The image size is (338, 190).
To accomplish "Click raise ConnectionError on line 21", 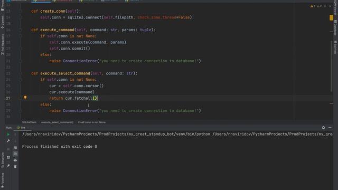I will click(x=125, y=61).
